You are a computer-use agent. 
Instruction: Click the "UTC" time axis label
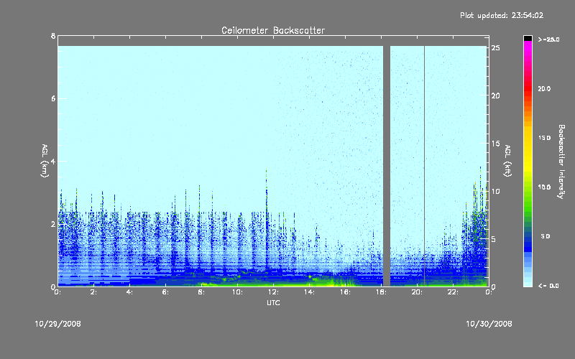click(273, 302)
